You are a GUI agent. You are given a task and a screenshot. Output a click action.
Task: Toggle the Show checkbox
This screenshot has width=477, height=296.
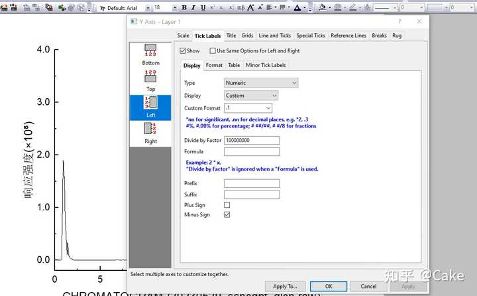coord(183,50)
